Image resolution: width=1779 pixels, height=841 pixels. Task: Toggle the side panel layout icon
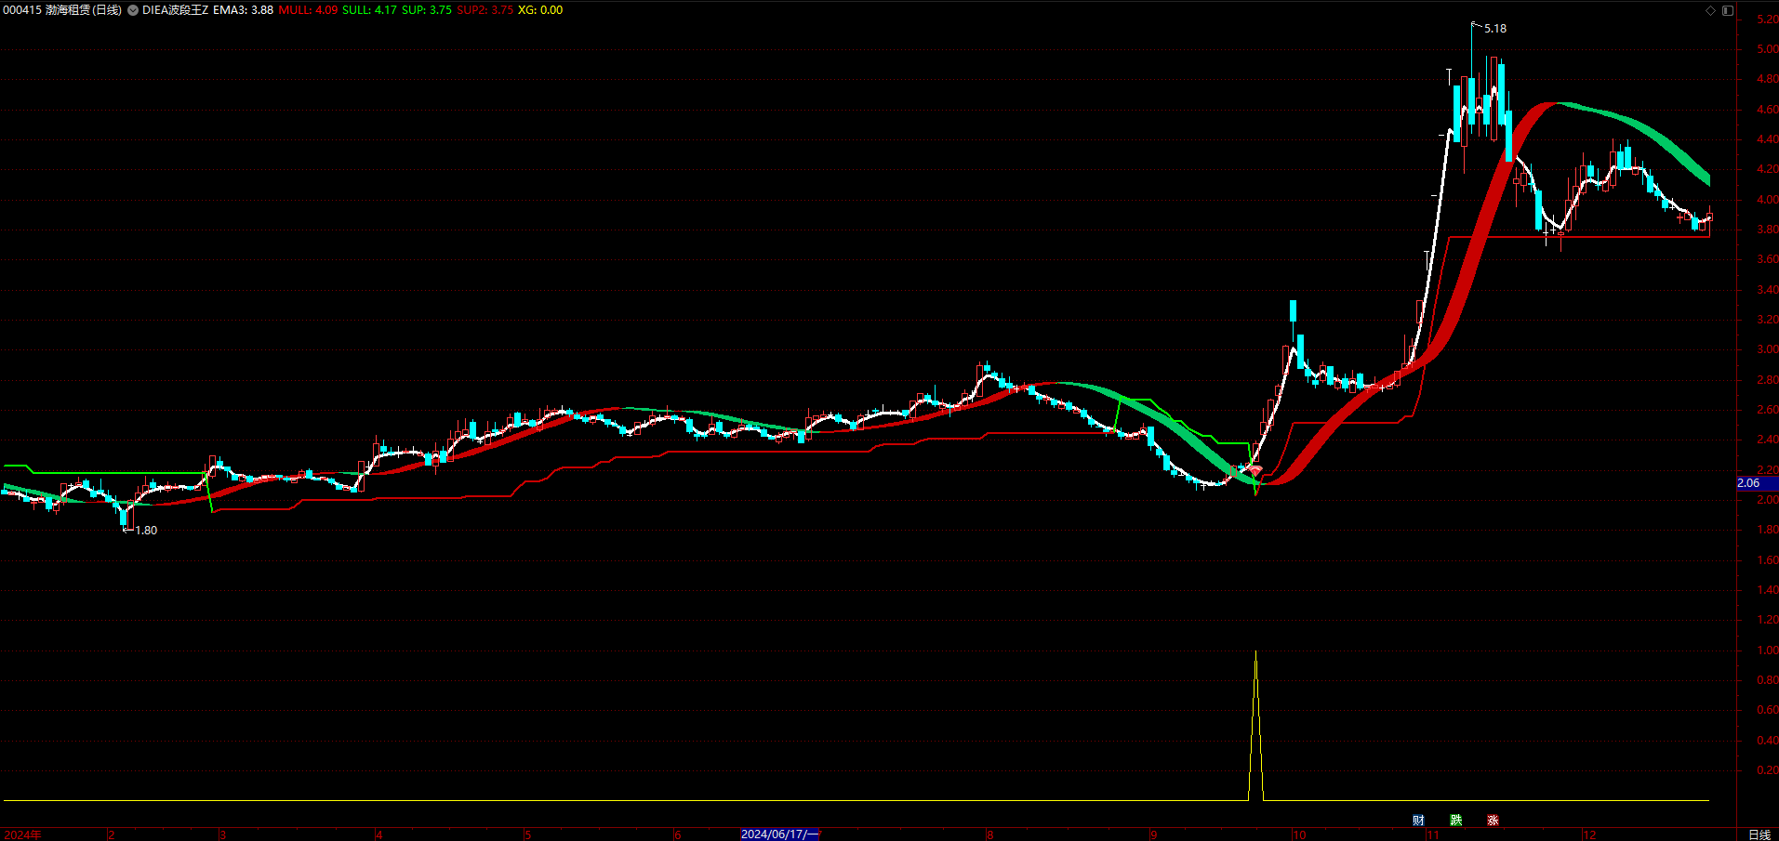(1728, 10)
